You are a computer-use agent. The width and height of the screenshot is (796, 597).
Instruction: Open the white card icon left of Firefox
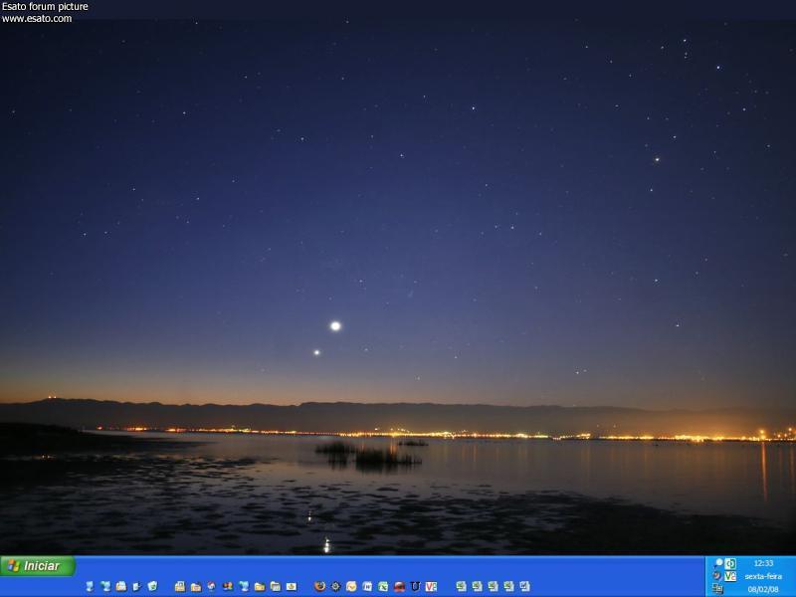pos(292,586)
